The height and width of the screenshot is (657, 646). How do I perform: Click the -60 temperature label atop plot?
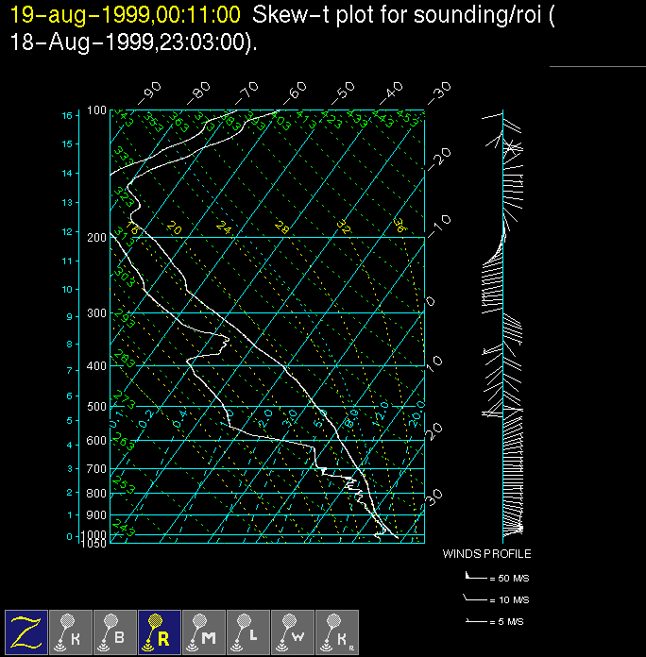(x=297, y=91)
